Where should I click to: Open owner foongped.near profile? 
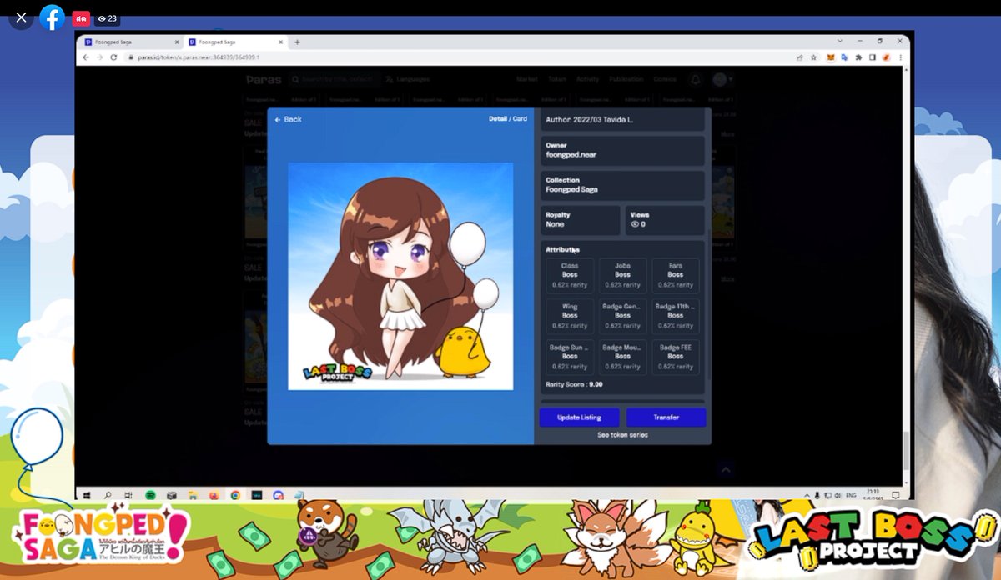click(571, 155)
